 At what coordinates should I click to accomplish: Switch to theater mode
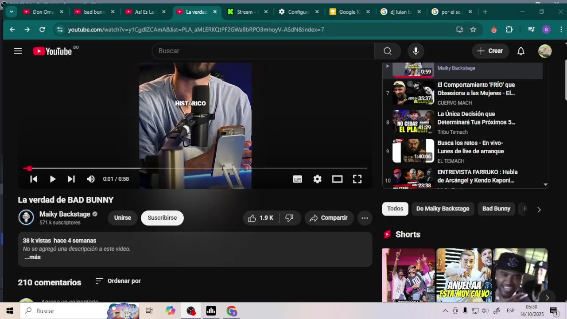(337, 179)
